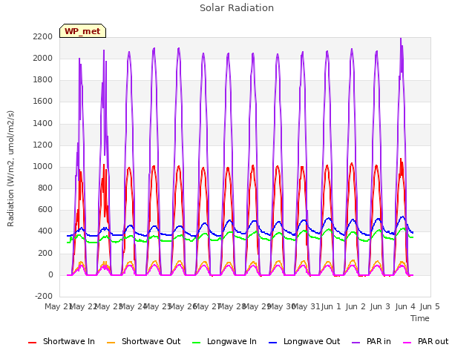Click the y-axis label 1800

click(x=43, y=80)
